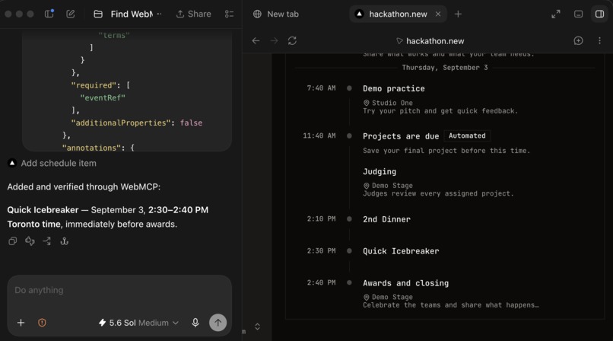Focus the Do anything prompt field
Screen dimensions: 613x341
119,290
